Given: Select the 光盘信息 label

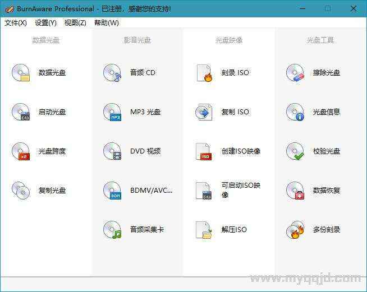Looking at the screenshot, I should [x=327, y=112].
